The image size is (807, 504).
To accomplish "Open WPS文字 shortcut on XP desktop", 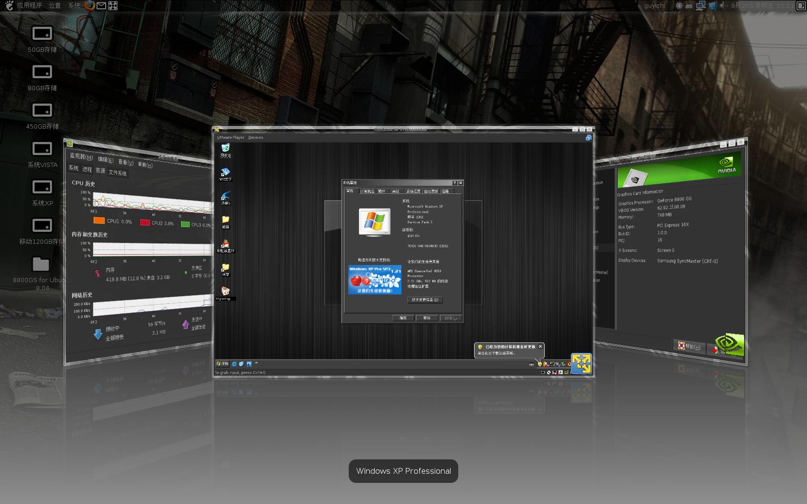I will pos(225,174).
